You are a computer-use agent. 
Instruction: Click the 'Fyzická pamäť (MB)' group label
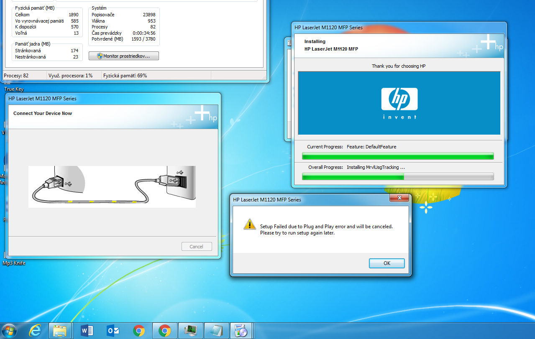point(35,8)
